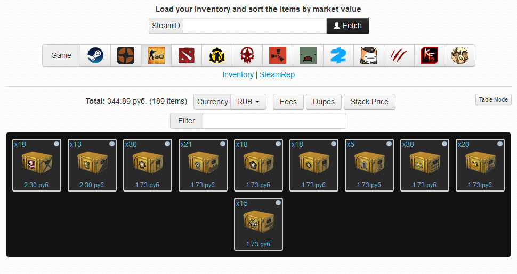Select the Dota 2 game icon
517x274 pixels.
187,55
